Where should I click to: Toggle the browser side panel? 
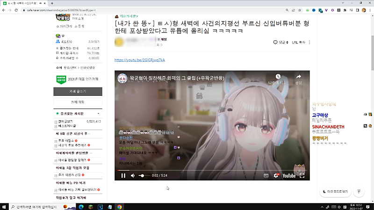357,10
